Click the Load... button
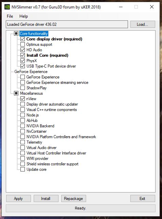Image resolution: width=162 pixels, height=219 pixels. 143,24
